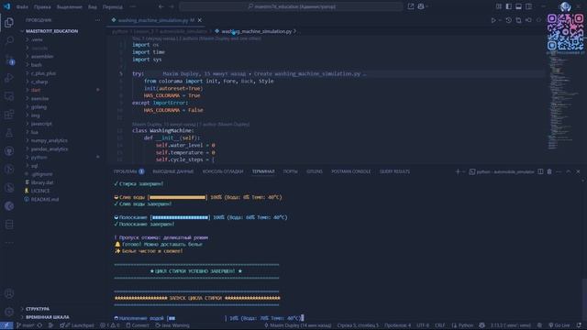Open the Выделение menu
This screenshot has height=330, width=587.
(70, 6)
